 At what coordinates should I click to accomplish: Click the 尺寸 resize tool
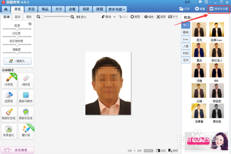click(173, 17)
